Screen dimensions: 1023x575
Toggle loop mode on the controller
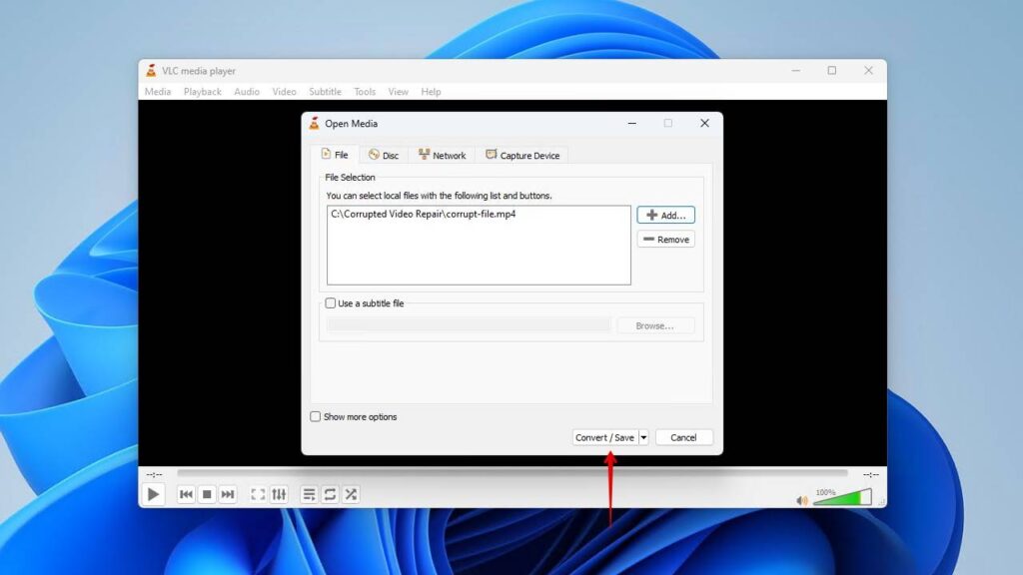point(329,493)
